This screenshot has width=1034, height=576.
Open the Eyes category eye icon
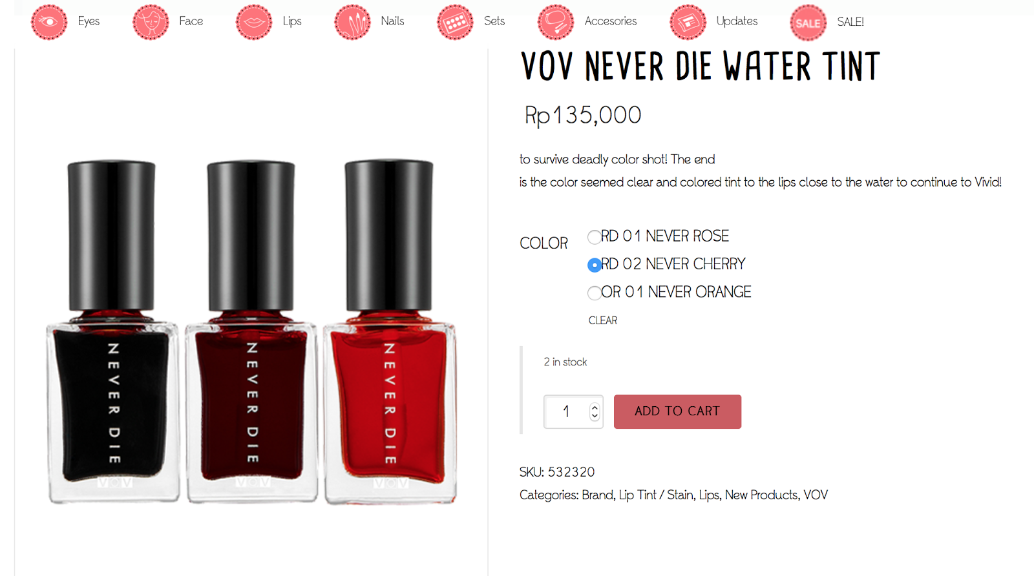49,22
